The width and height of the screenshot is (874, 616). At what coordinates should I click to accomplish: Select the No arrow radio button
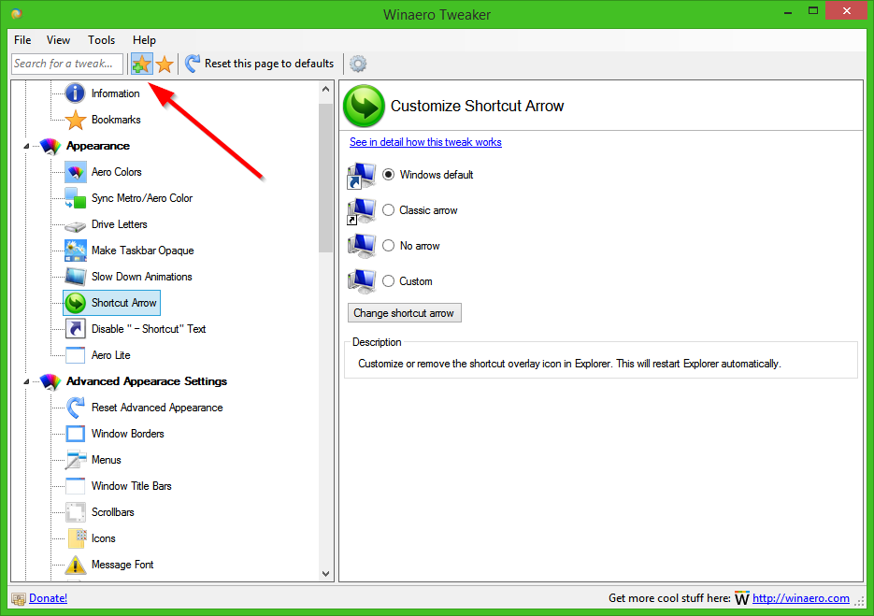(389, 246)
